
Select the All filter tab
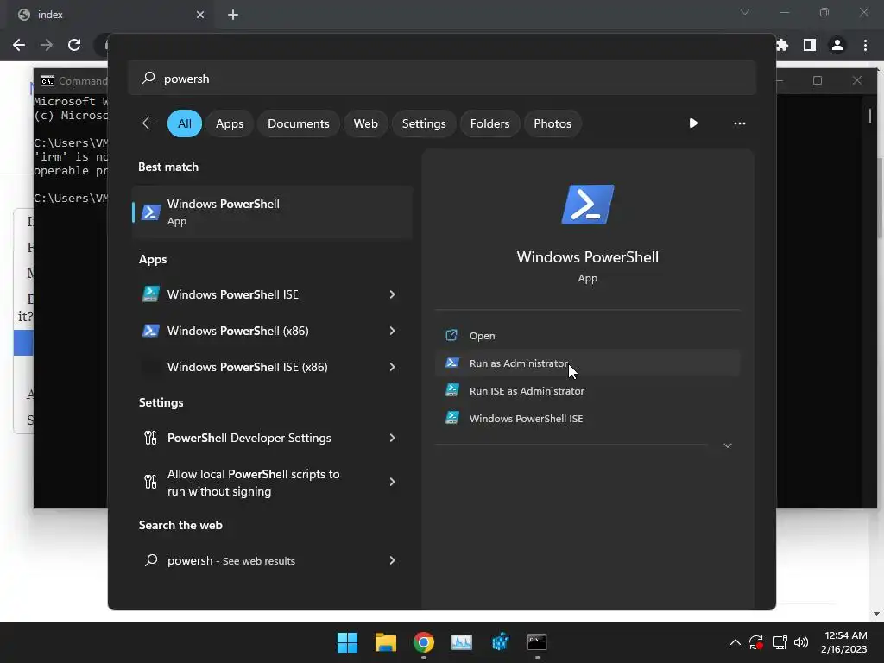pyautogui.click(x=185, y=123)
